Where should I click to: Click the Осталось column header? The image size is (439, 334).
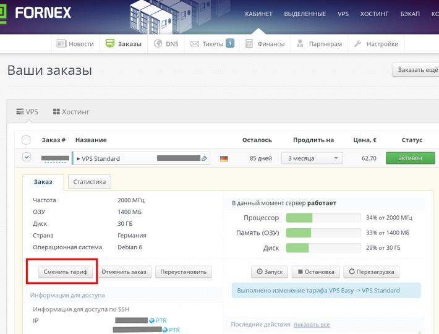click(x=257, y=140)
